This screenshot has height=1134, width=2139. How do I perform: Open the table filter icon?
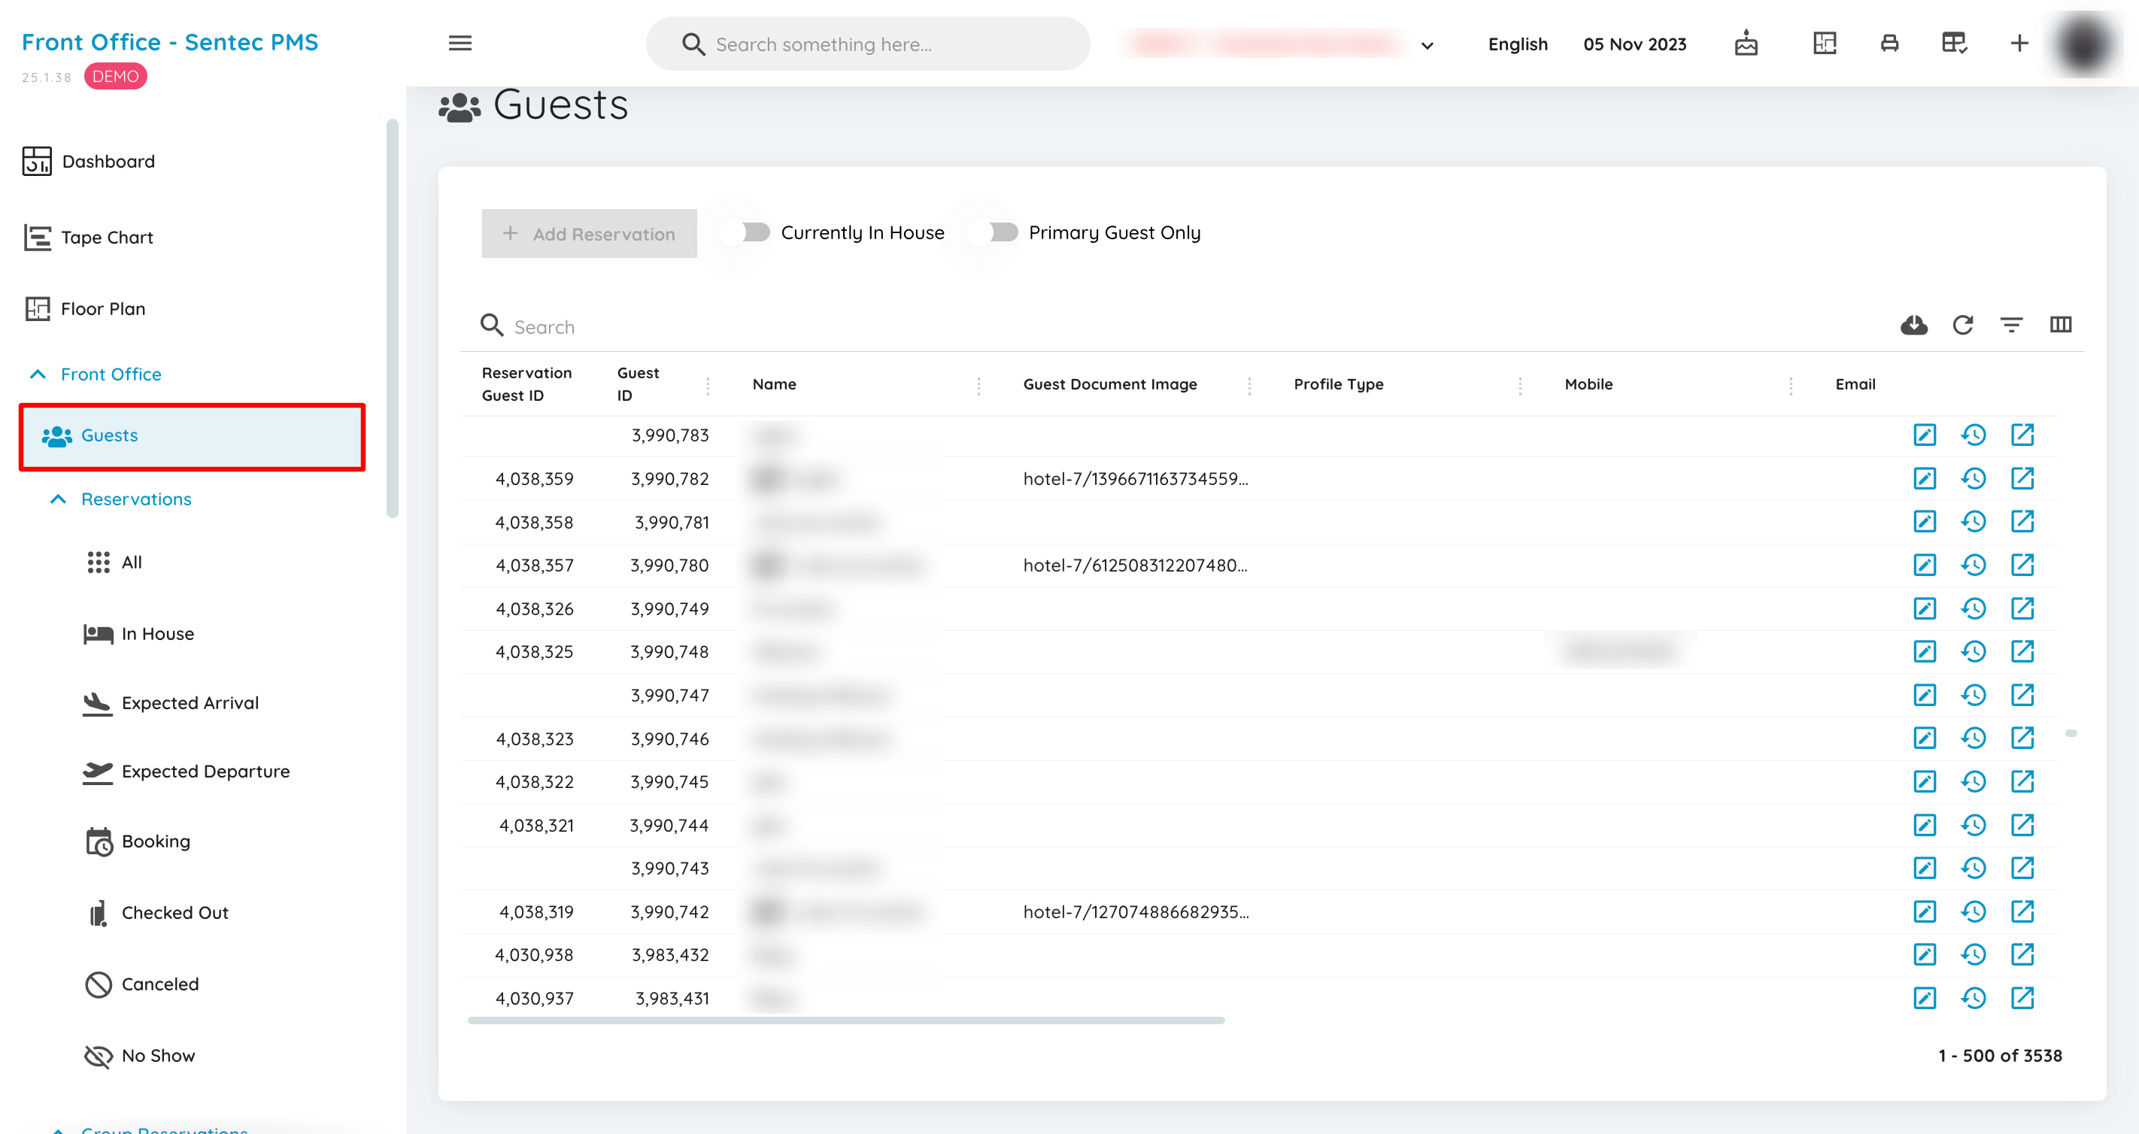click(x=2011, y=325)
